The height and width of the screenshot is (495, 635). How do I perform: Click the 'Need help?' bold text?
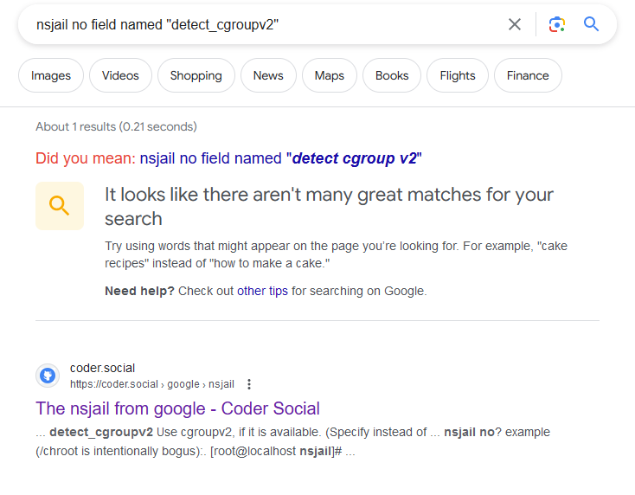[139, 291]
